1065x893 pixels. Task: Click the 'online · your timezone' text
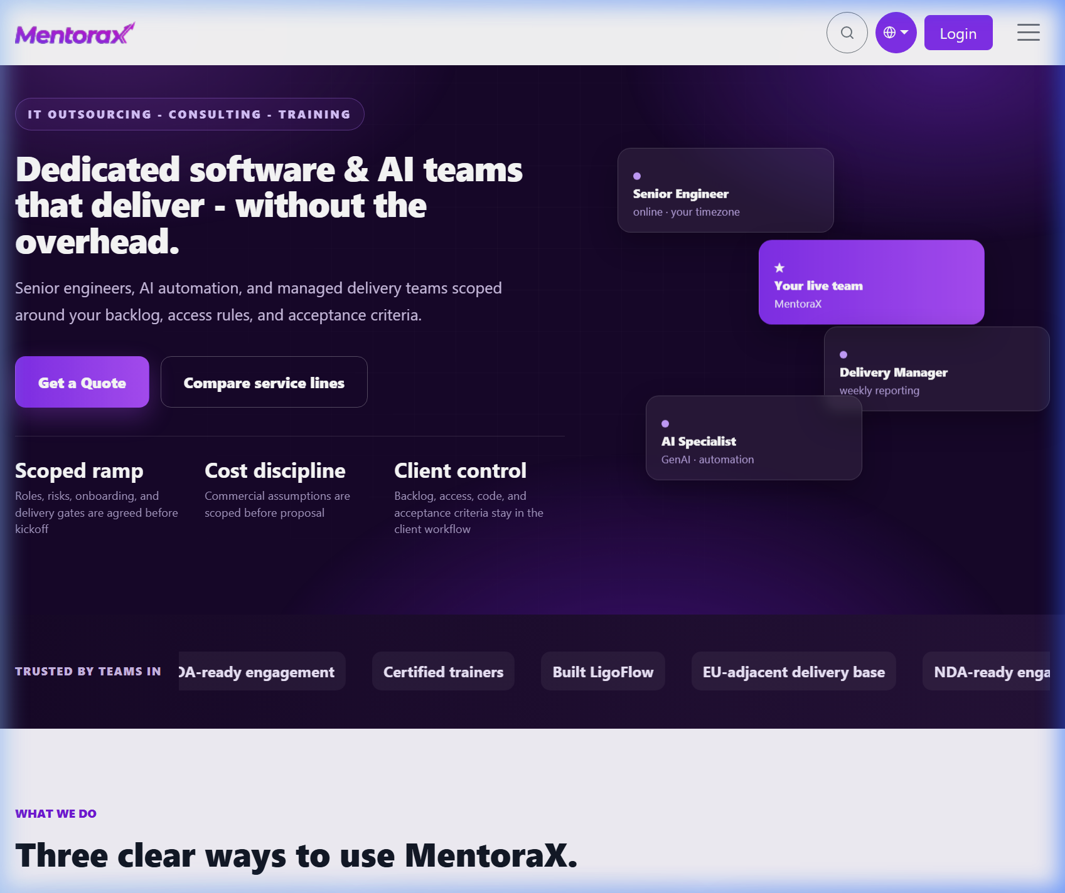(x=686, y=212)
